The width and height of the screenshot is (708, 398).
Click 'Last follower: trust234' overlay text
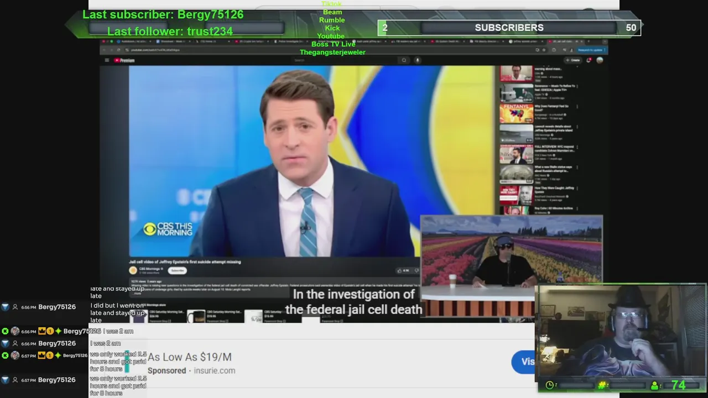(x=170, y=31)
